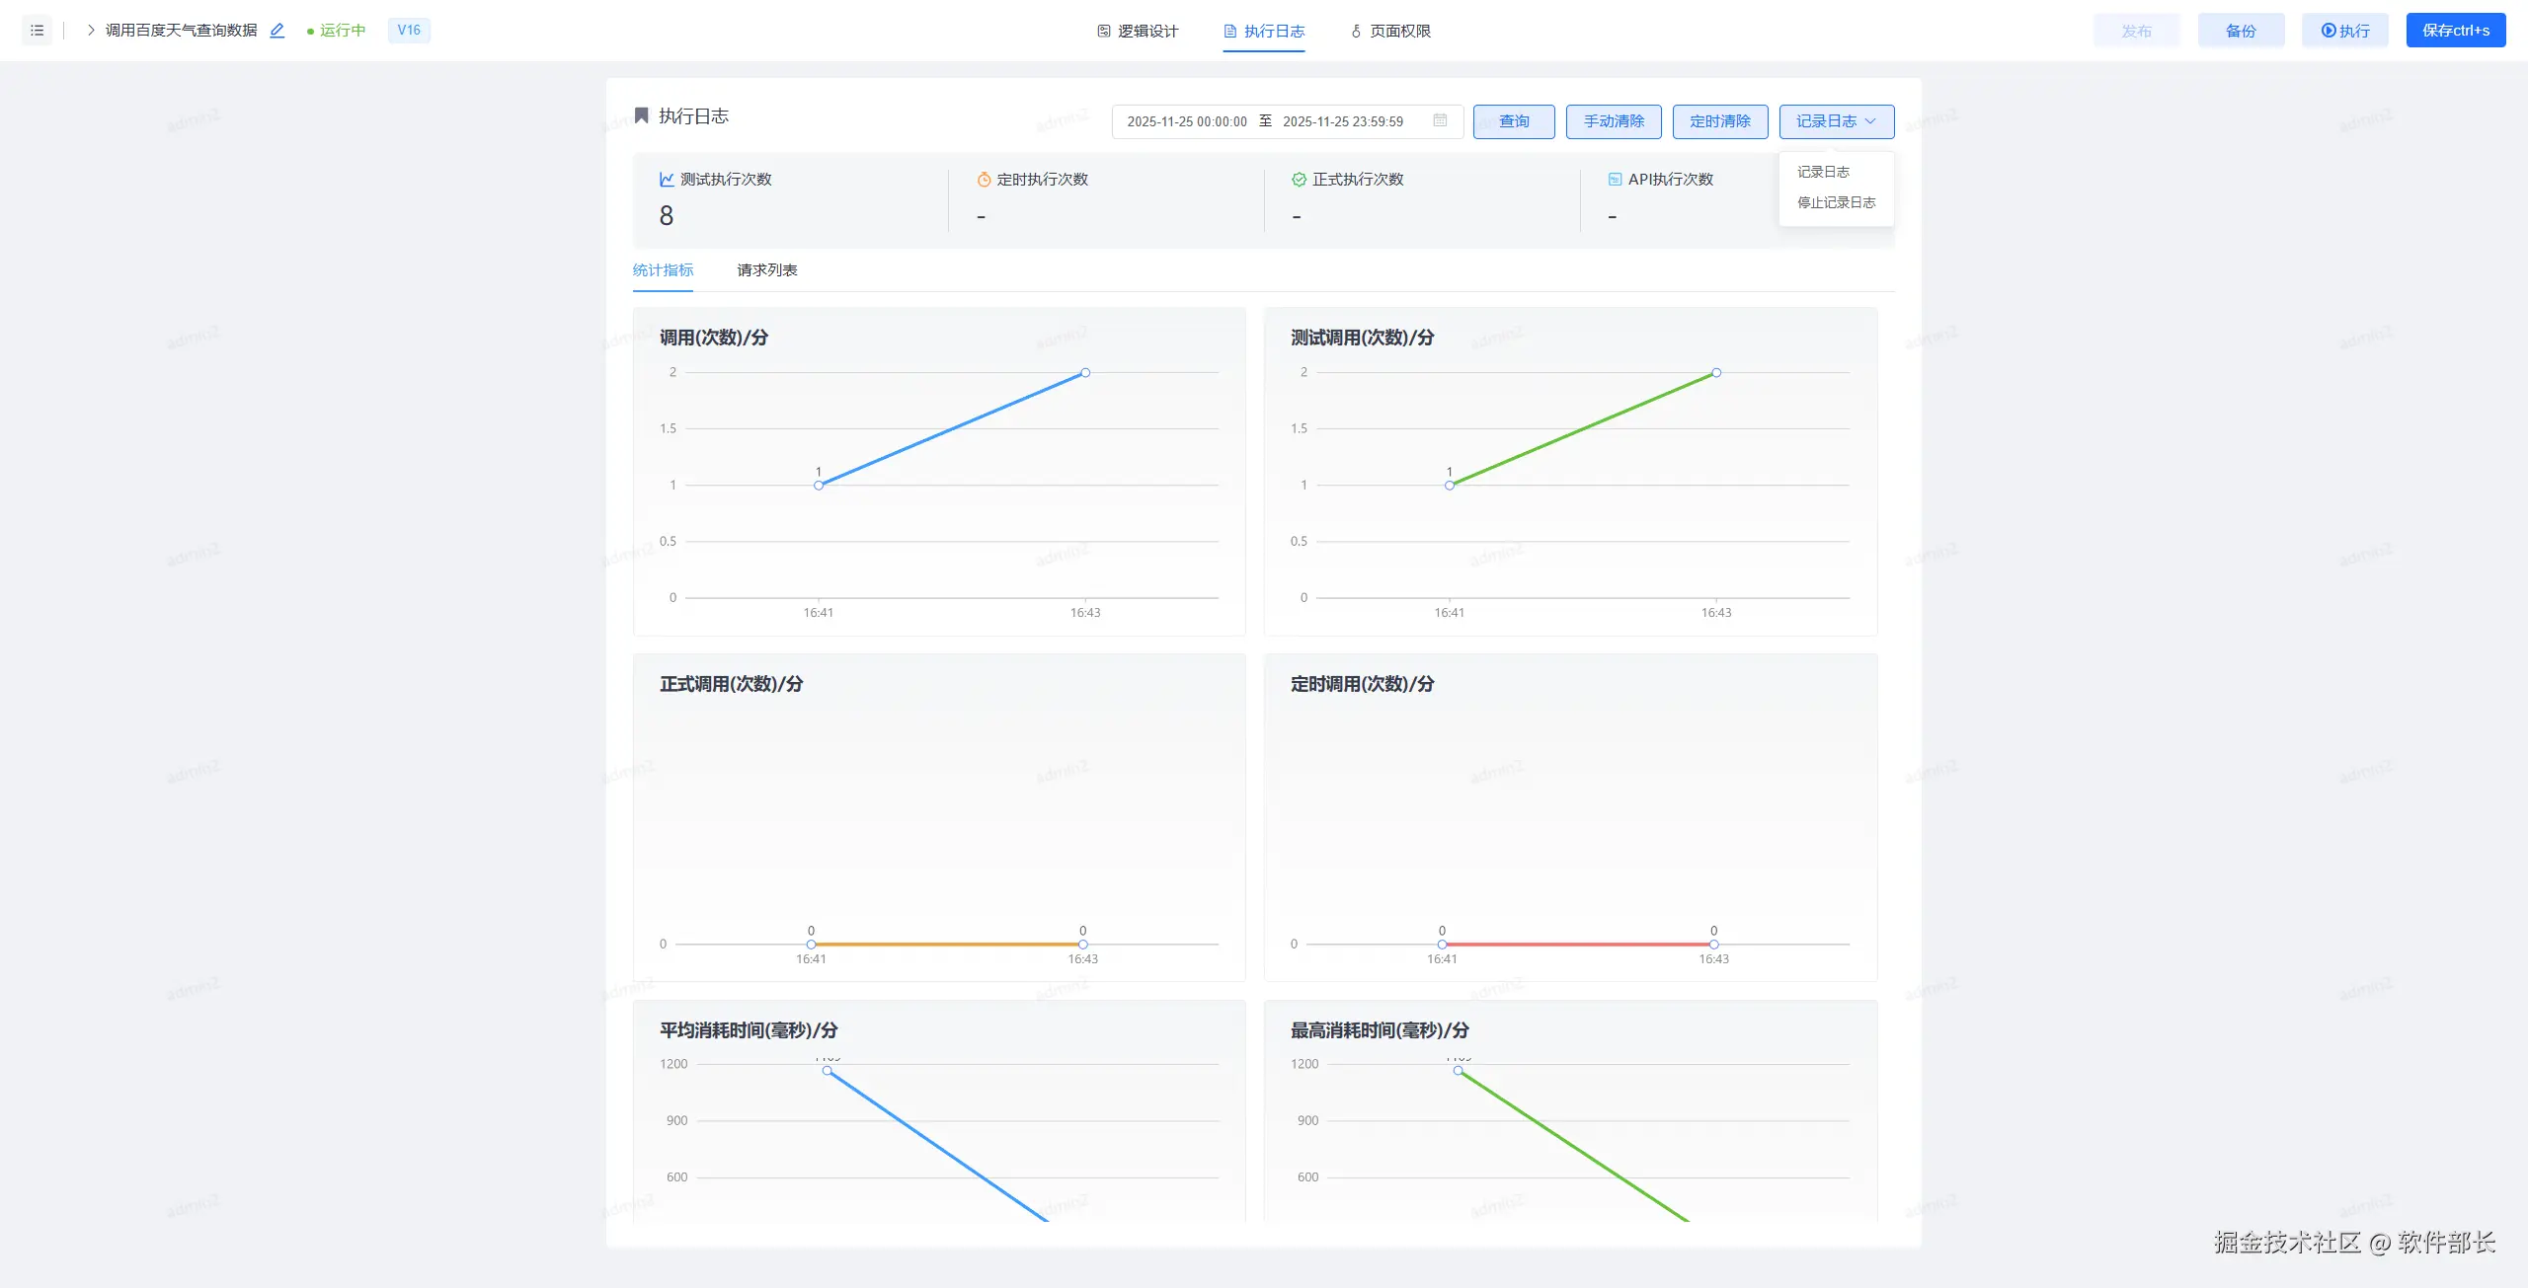Click the 测试执行次数 chart icon
2528x1288 pixels.
(x=667, y=179)
